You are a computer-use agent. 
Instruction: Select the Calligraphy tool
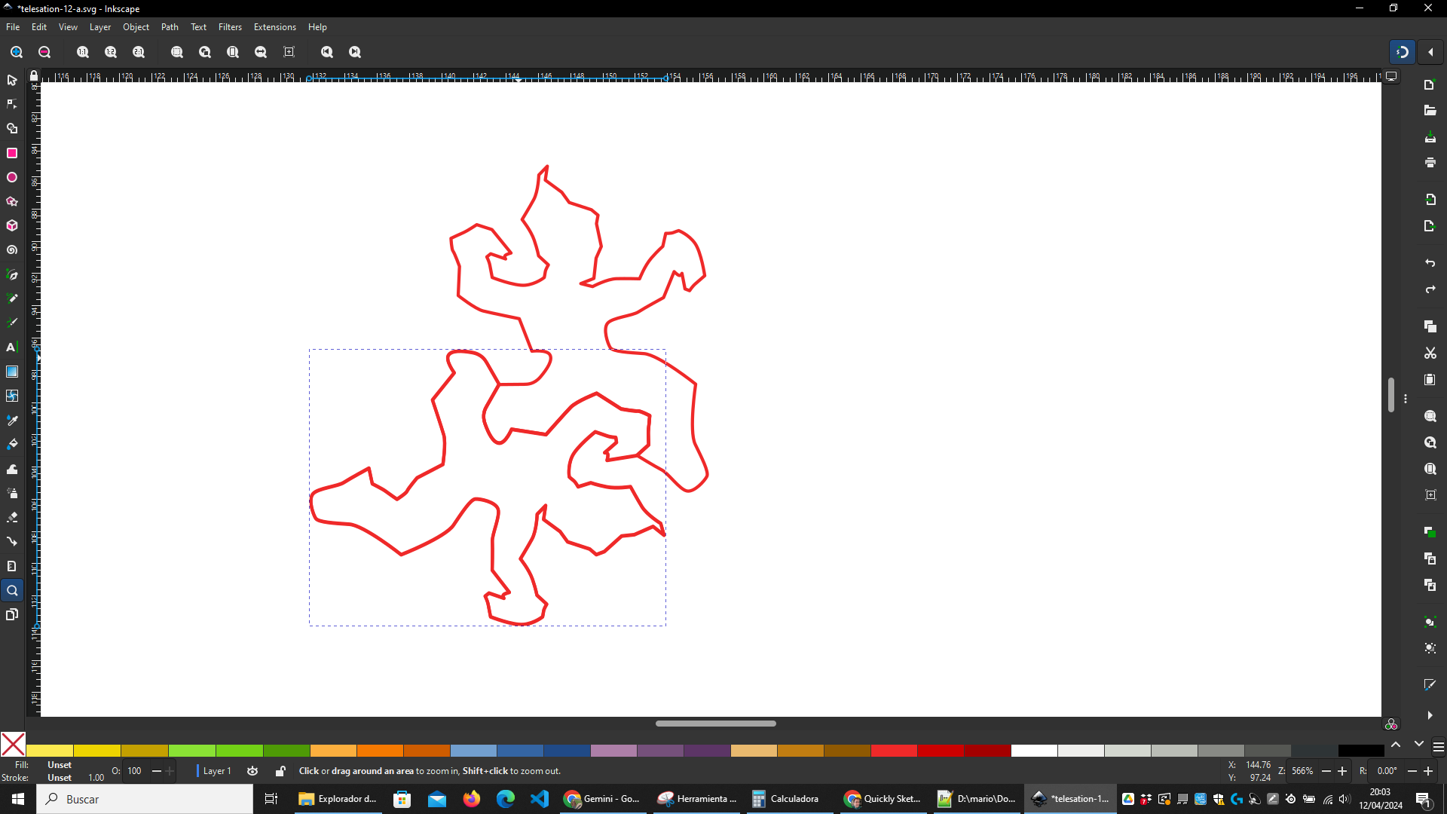12,322
